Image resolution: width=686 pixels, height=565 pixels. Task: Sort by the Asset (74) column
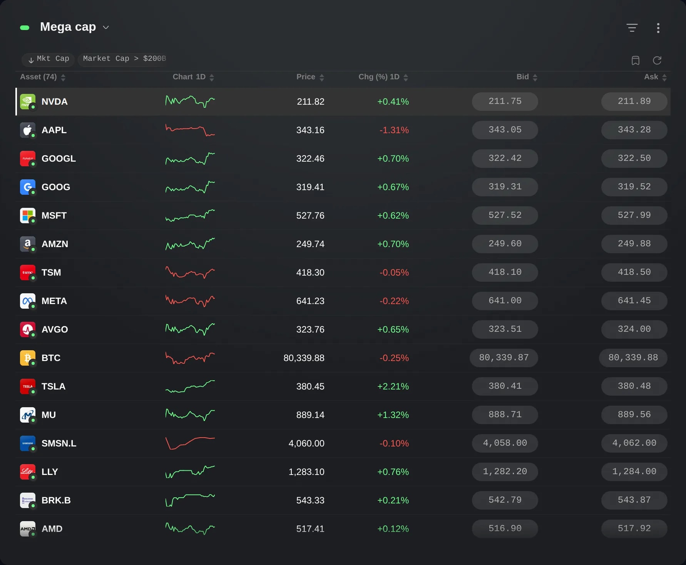click(x=43, y=77)
